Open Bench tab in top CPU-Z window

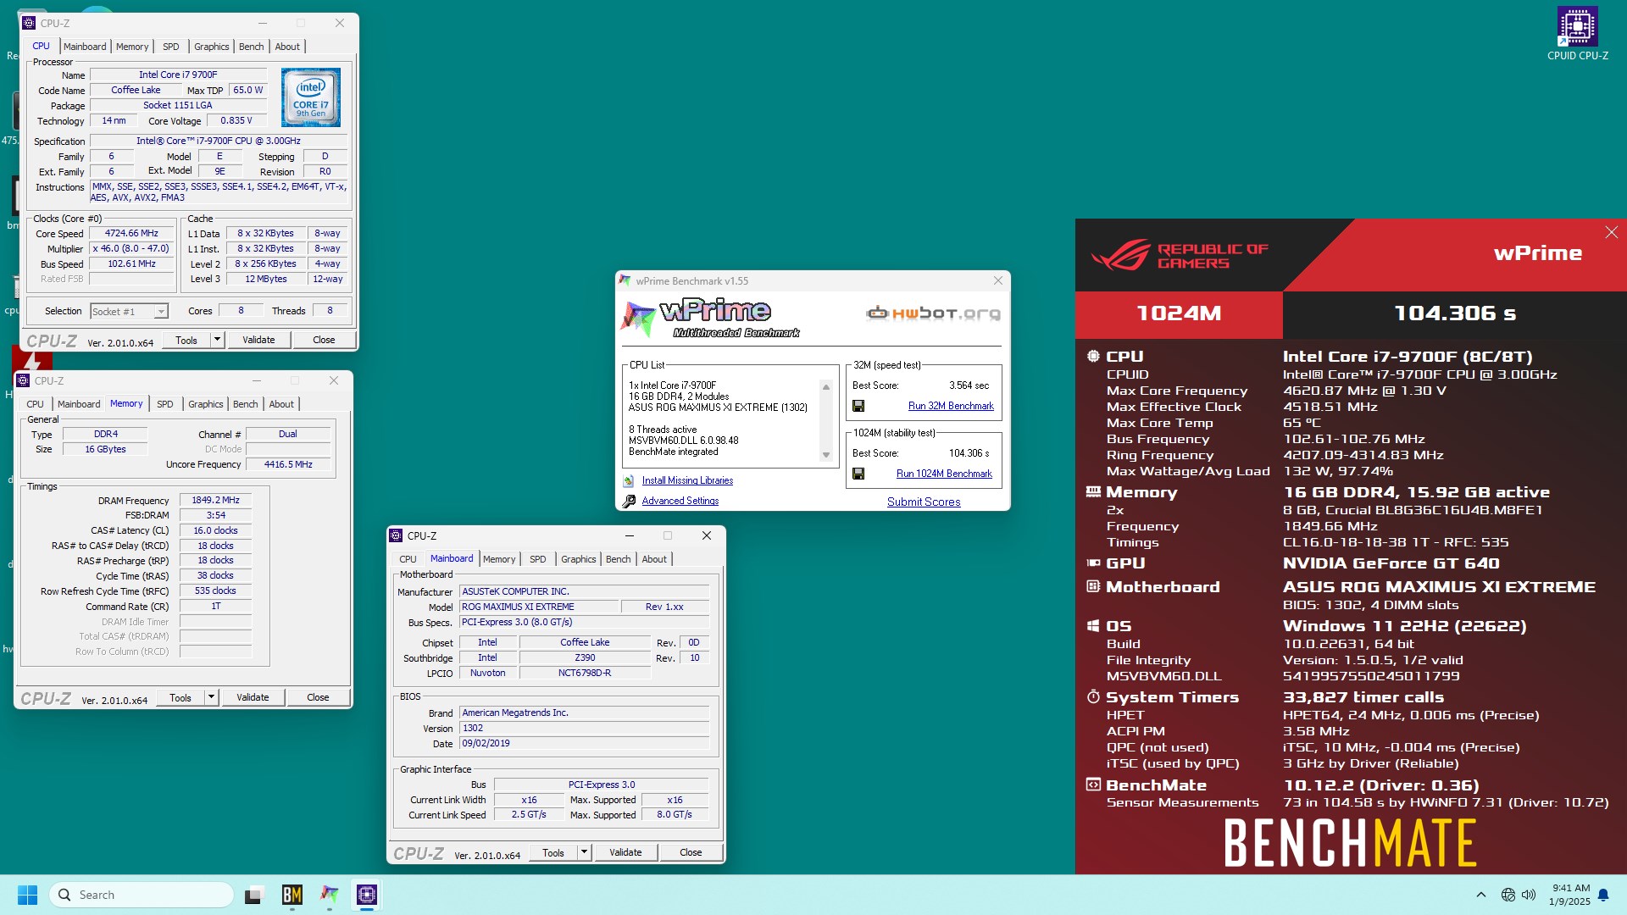[x=252, y=47]
